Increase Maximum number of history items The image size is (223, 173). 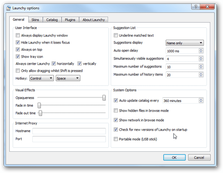point(201,73)
